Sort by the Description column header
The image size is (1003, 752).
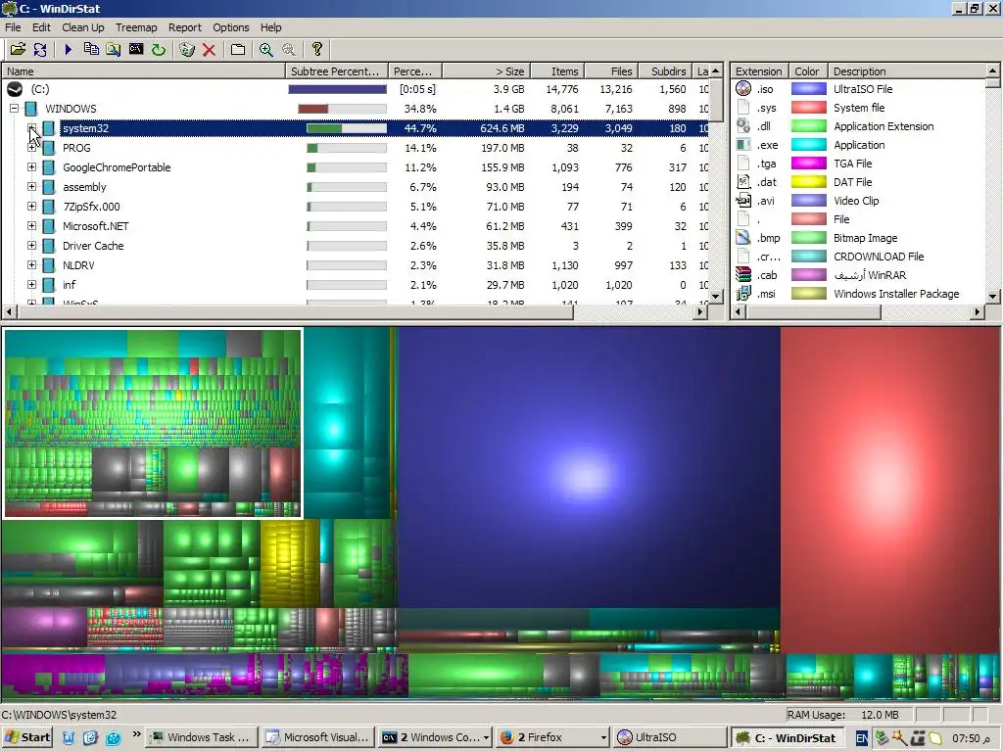[x=907, y=70]
